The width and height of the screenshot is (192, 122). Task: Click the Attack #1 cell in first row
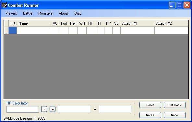[138, 30]
